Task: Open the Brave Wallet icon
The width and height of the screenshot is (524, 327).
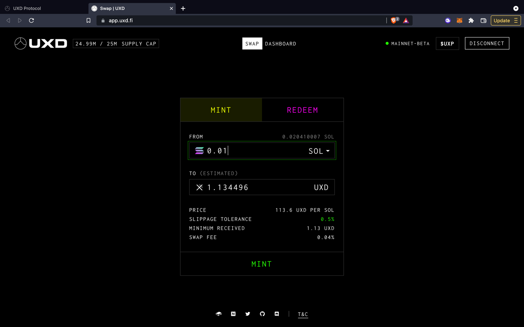Action: click(483, 21)
